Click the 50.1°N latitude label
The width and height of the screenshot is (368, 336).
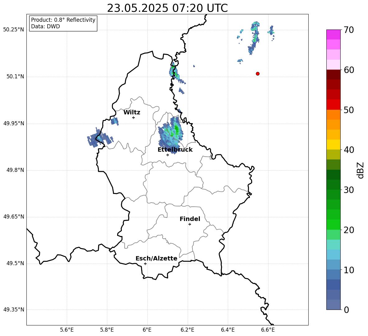(x=15, y=76)
